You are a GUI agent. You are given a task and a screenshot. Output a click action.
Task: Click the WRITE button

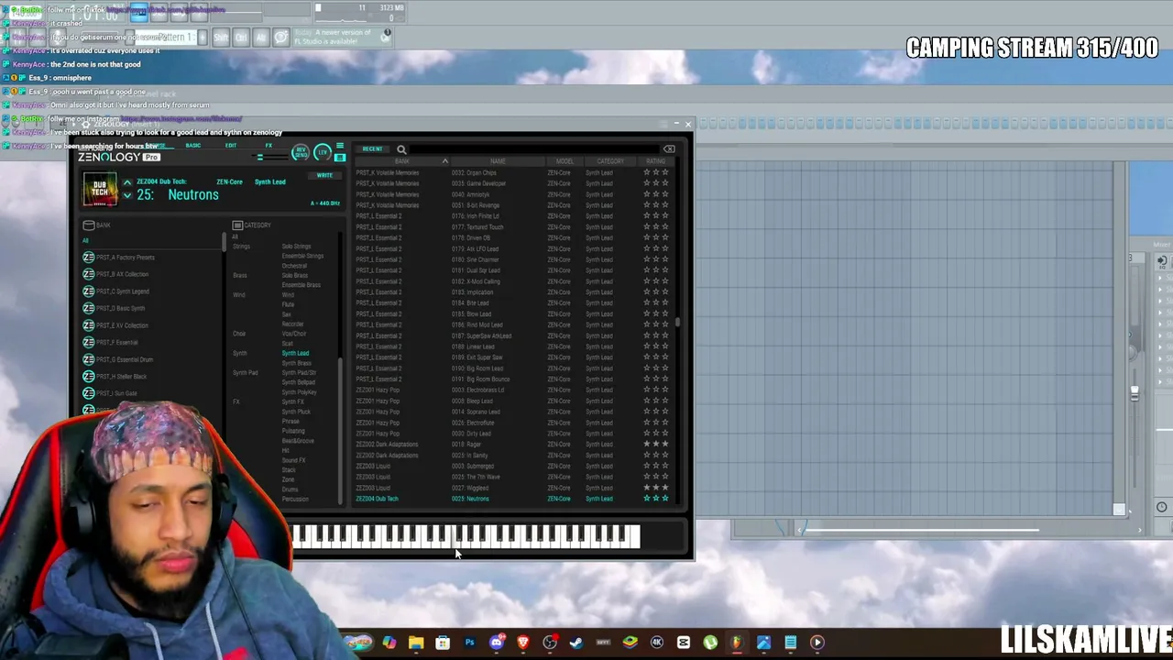coord(324,175)
